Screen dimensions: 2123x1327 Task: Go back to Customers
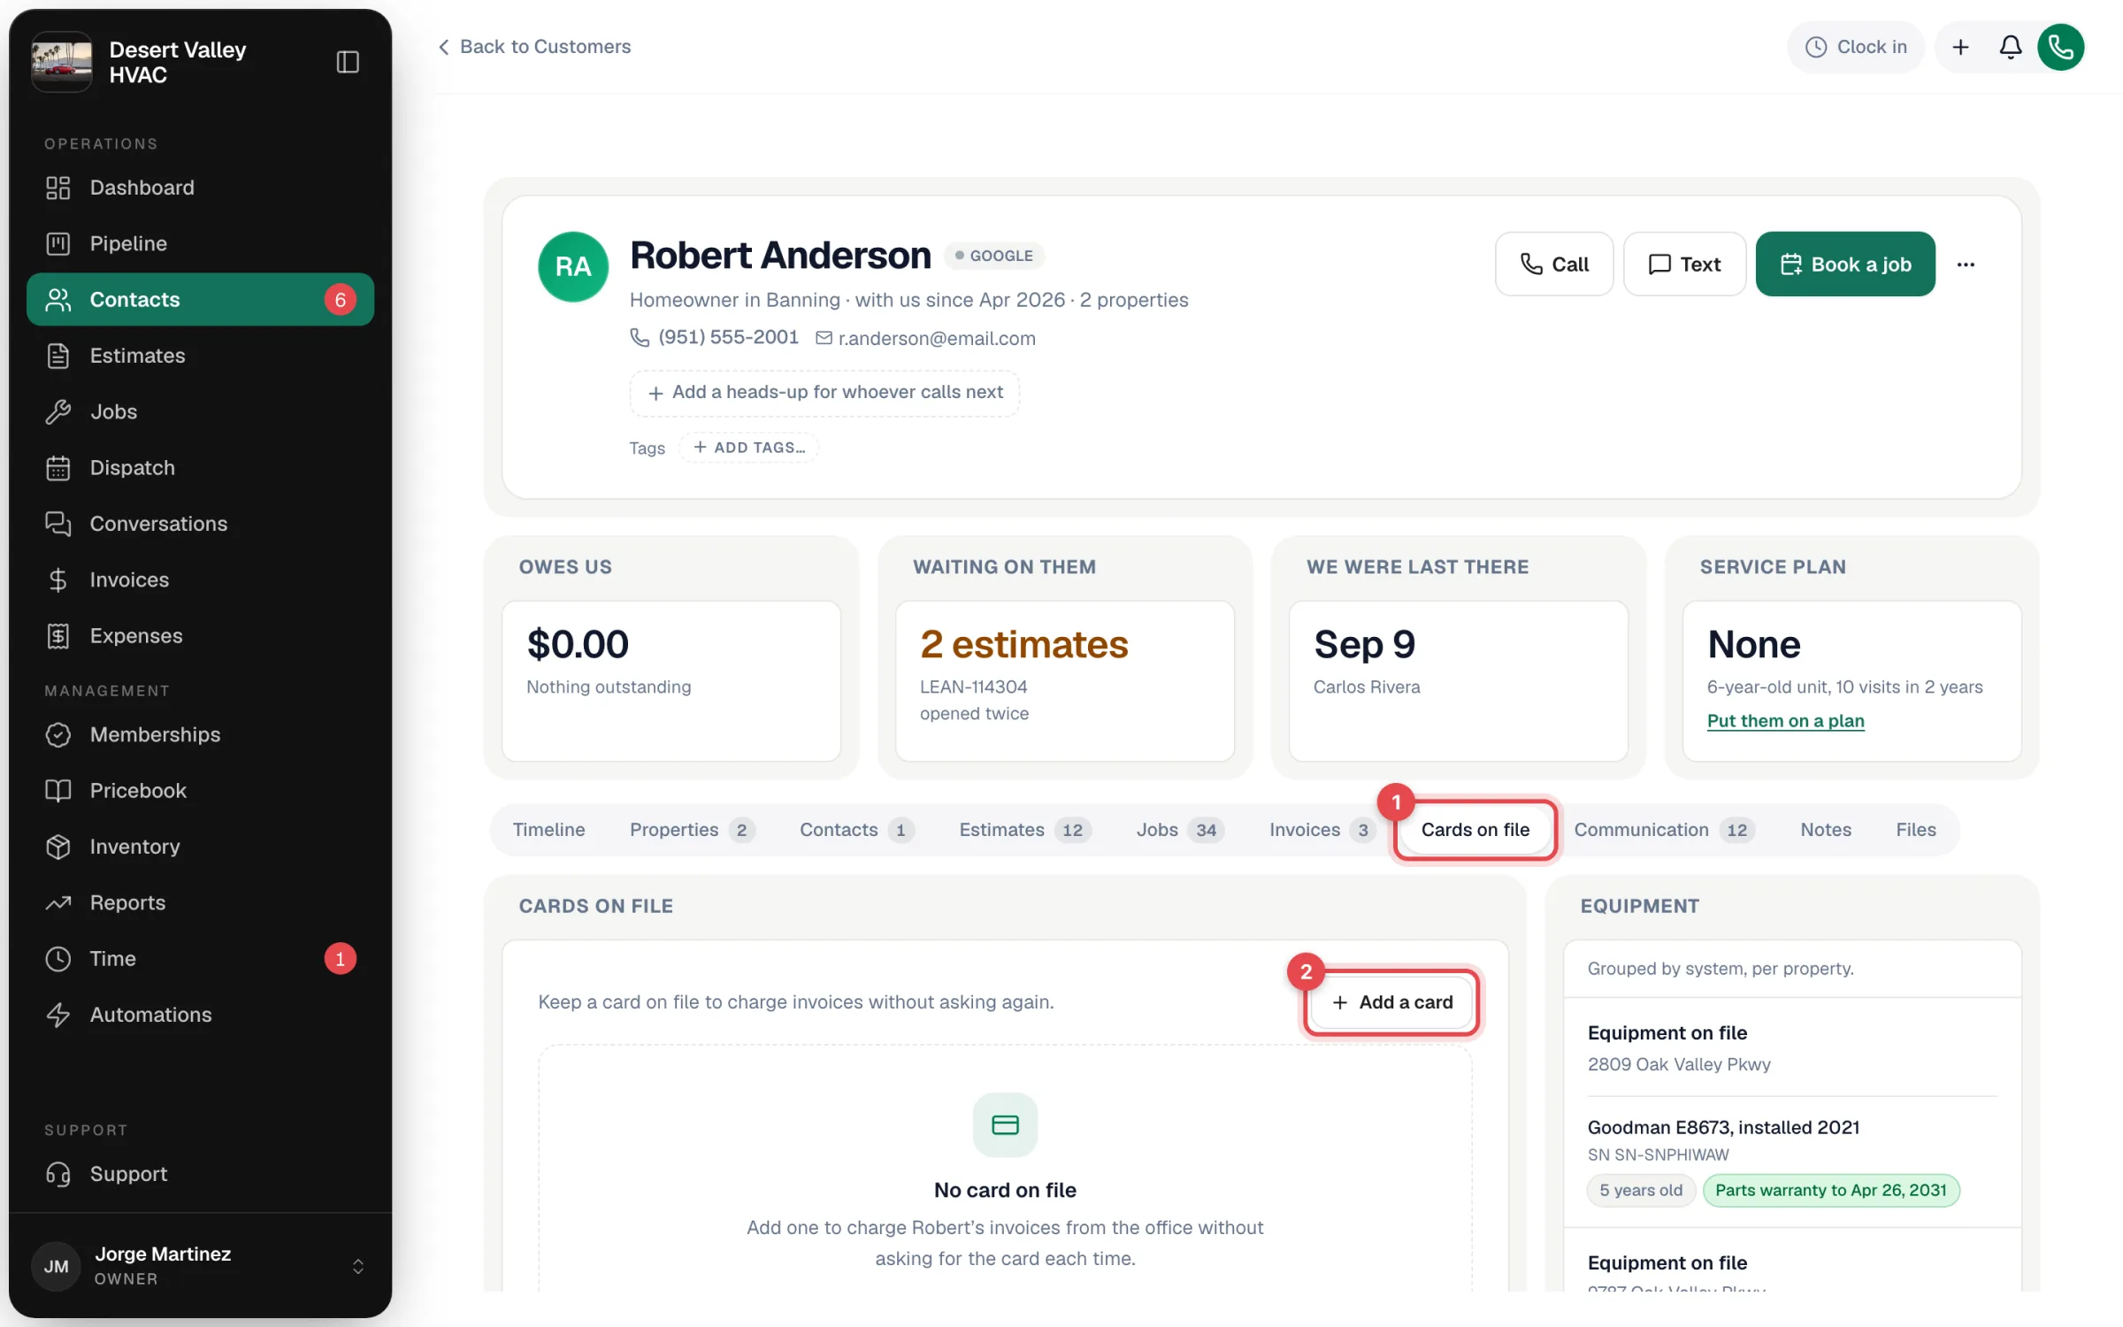pyautogui.click(x=534, y=46)
